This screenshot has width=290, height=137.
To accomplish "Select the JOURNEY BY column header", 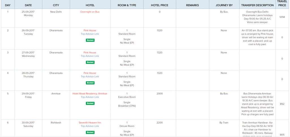I will 224,5.
